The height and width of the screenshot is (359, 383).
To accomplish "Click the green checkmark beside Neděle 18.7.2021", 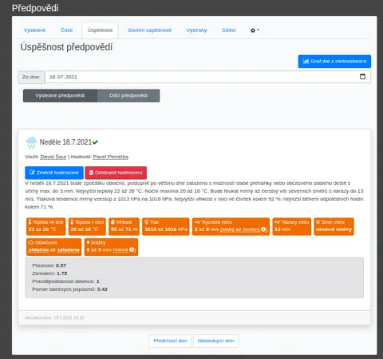I will [x=95, y=142].
